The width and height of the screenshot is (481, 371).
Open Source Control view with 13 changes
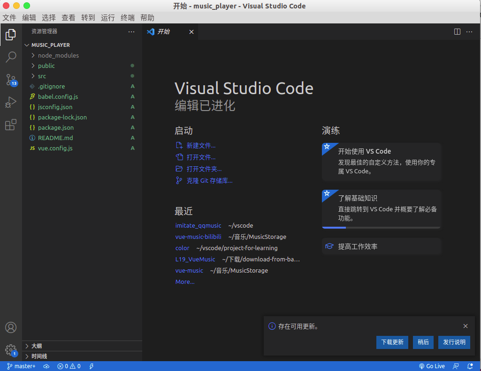11,80
